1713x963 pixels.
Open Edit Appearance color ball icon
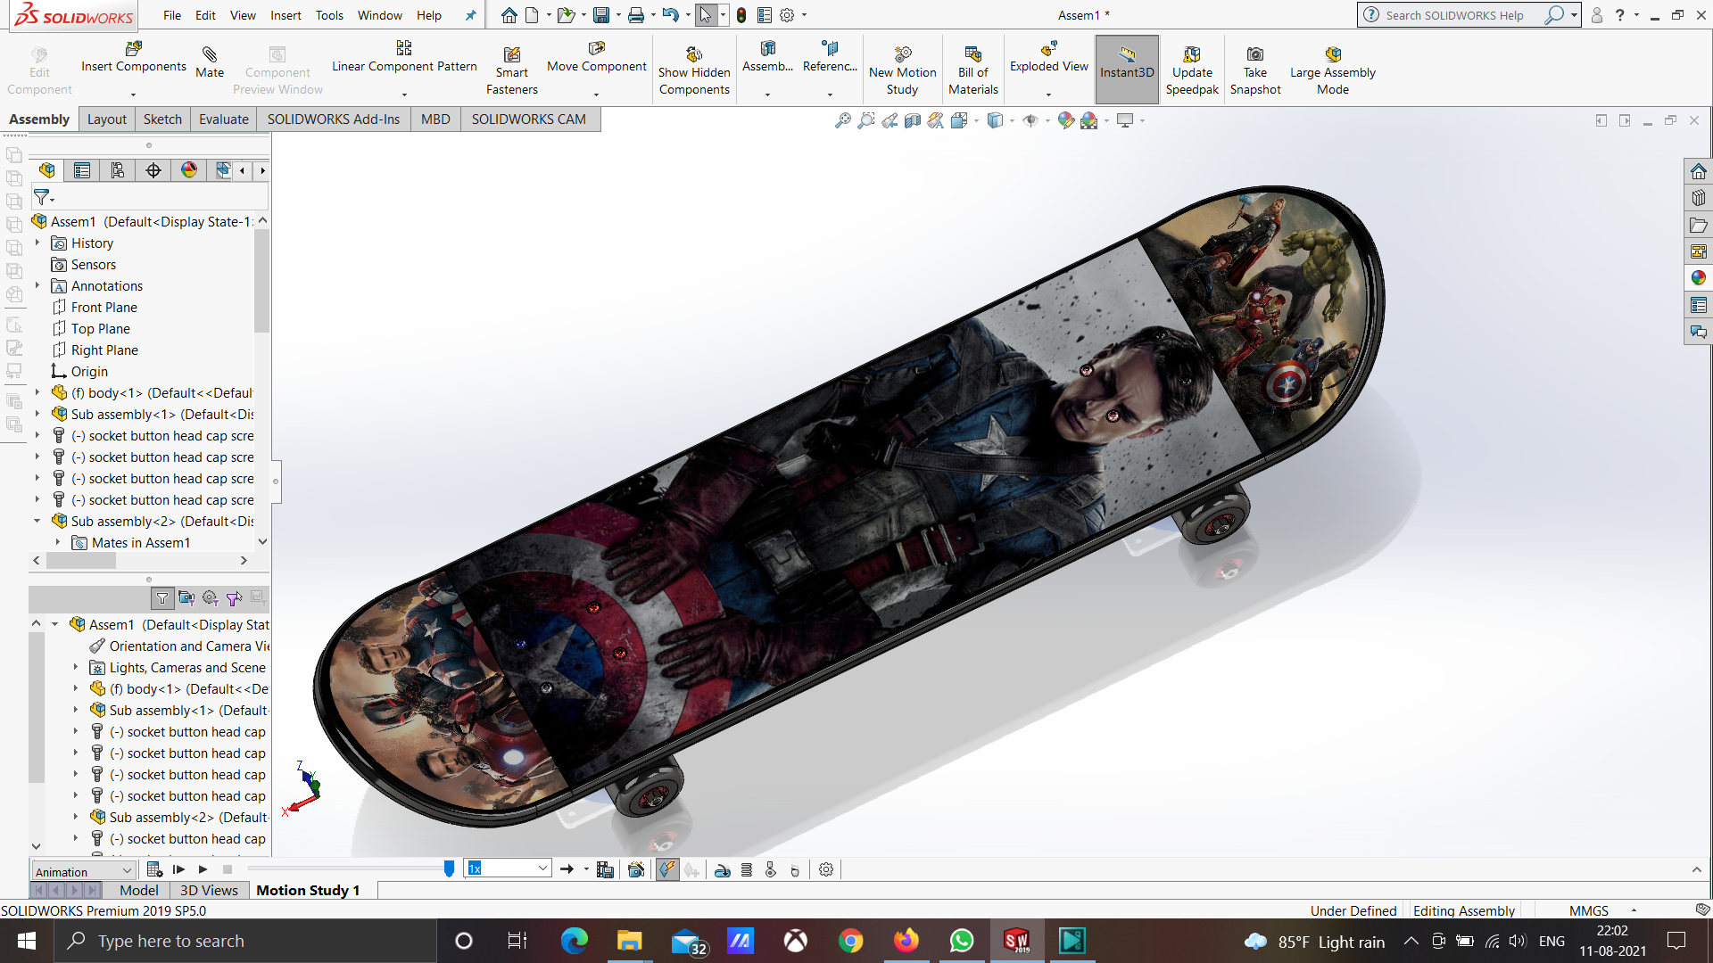[x=1065, y=120]
